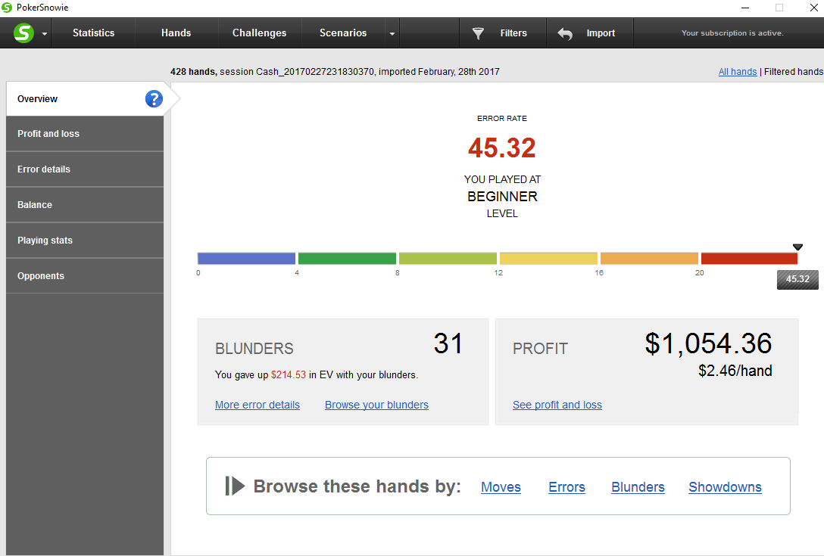This screenshot has height=556, width=824.
Task: Open the Error details section
Action: tap(85, 169)
